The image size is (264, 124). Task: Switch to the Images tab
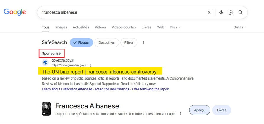(x=61, y=27)
